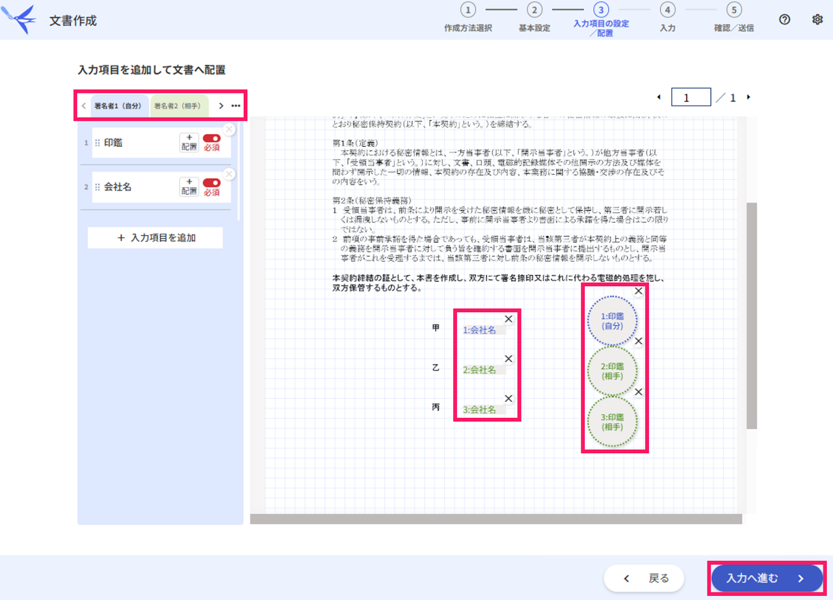Show previous signer tabs with left chevron
833x600 pixels.
click(x=84, y=106)
